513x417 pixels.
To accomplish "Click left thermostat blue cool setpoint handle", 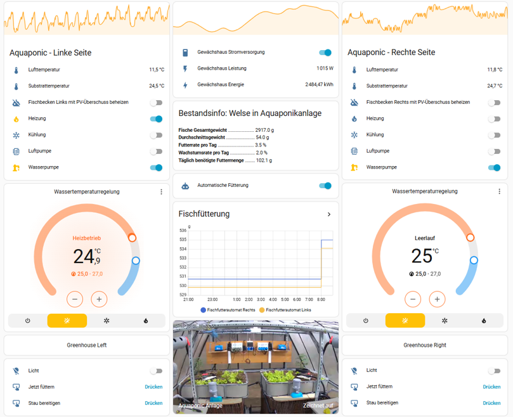I will [x=136, y=260].
